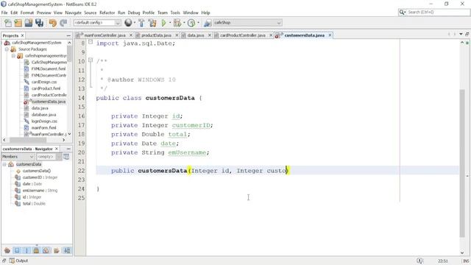Select mainForm.fxml in Projects tree
Screen dimensions: 471x265
tap(43, 127)
